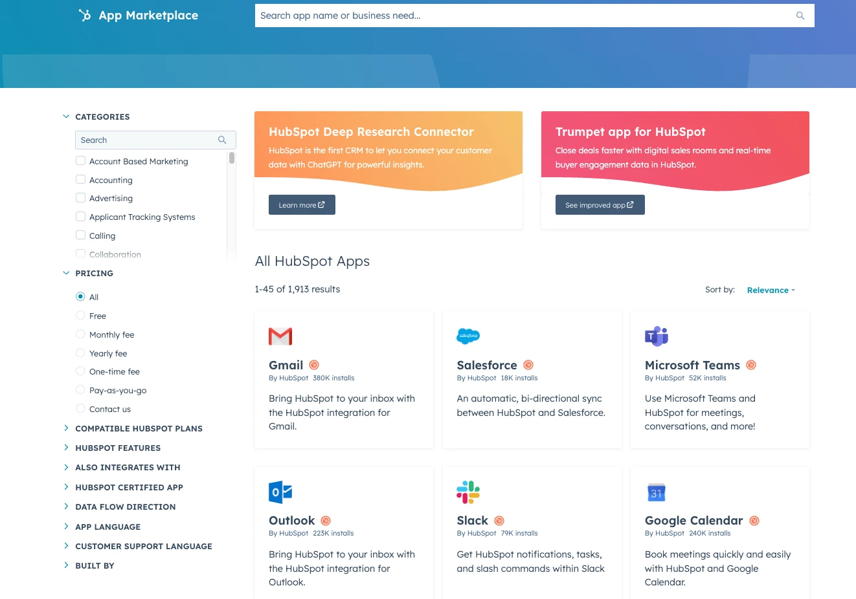Viewport: 856px width, 599px height.
Task: Click certified badge next to Salesforce
Action: tap(528, 365)
